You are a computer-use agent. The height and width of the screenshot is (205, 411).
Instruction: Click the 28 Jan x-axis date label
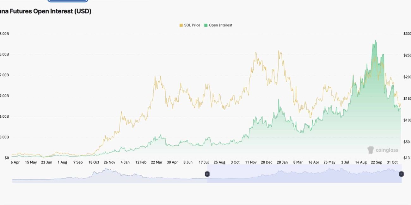(282, 162)
